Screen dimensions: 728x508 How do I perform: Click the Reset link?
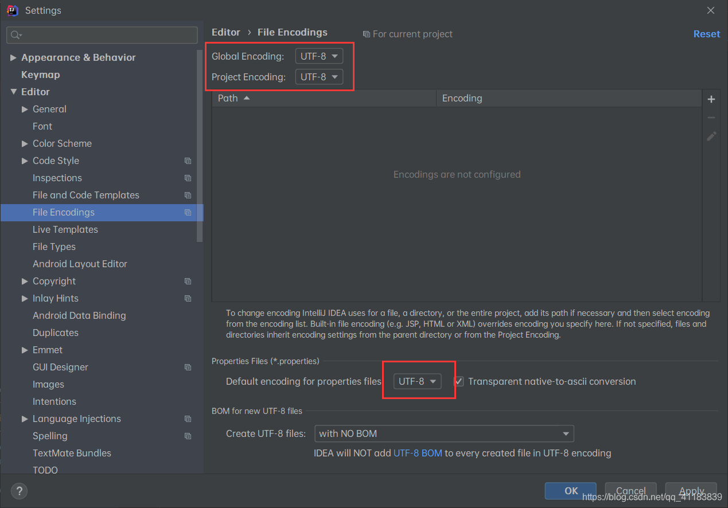(707, 34)
